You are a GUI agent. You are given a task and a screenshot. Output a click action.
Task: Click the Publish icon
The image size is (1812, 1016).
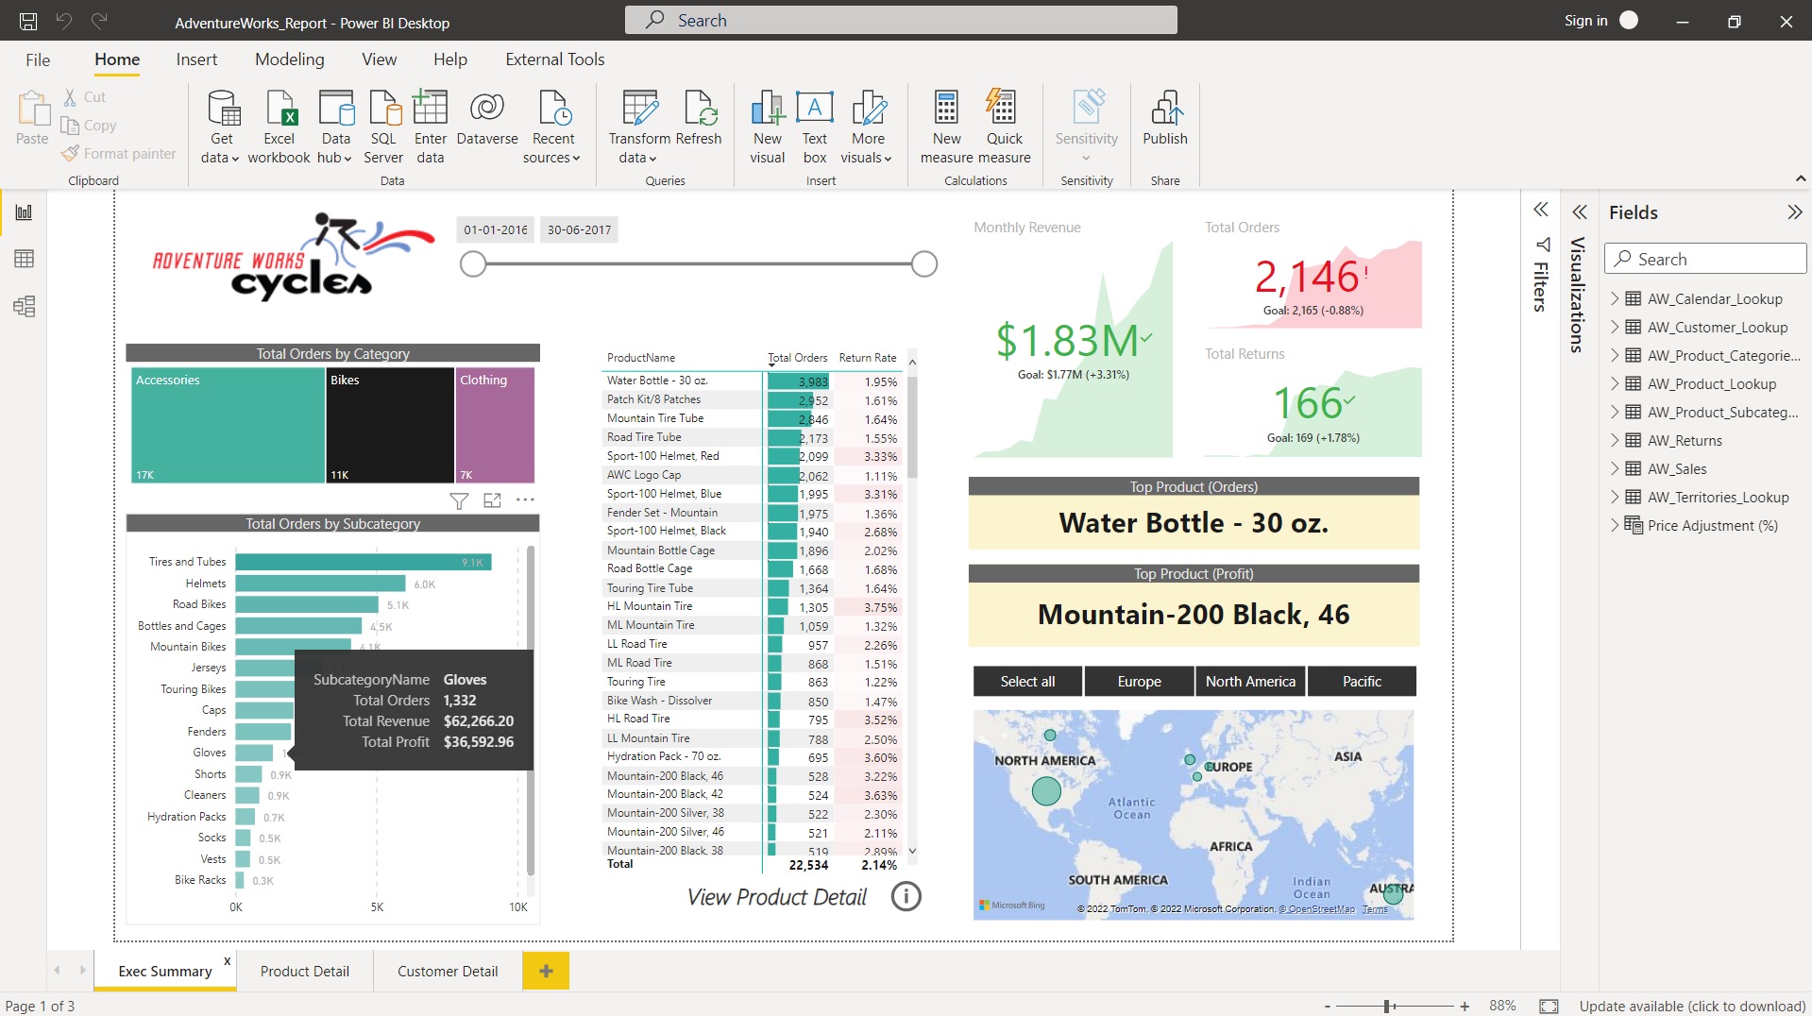pyautogui.click(x=1165, y=108)
